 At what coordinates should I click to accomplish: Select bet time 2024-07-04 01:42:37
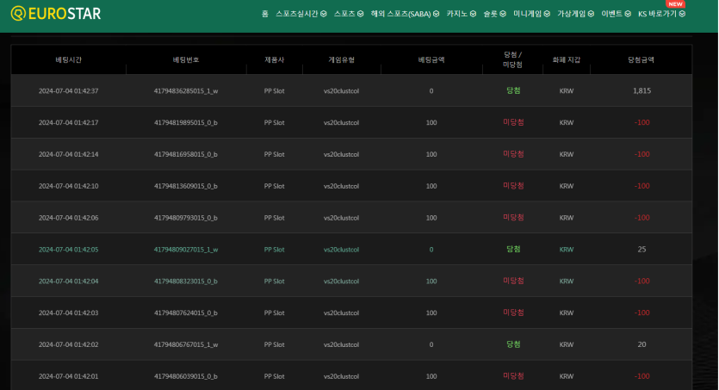[x=68, y=90]
